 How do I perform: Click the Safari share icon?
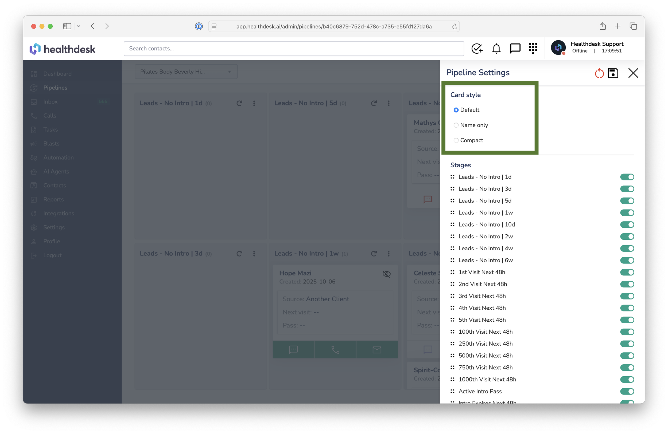pos(602,26)
